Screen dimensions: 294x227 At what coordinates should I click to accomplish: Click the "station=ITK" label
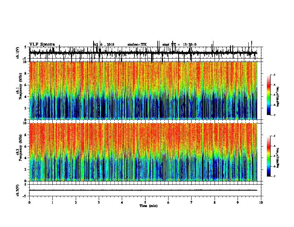[x=137, y=45]
